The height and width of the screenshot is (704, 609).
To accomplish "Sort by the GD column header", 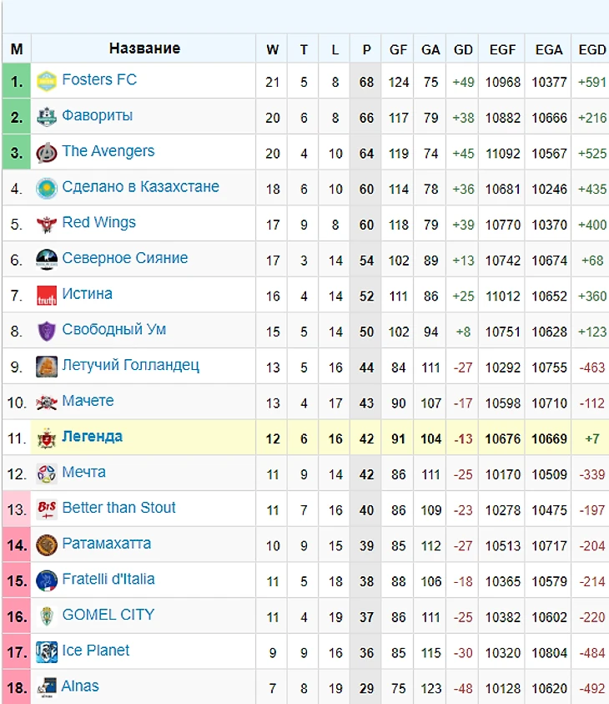I will point(463,49).
